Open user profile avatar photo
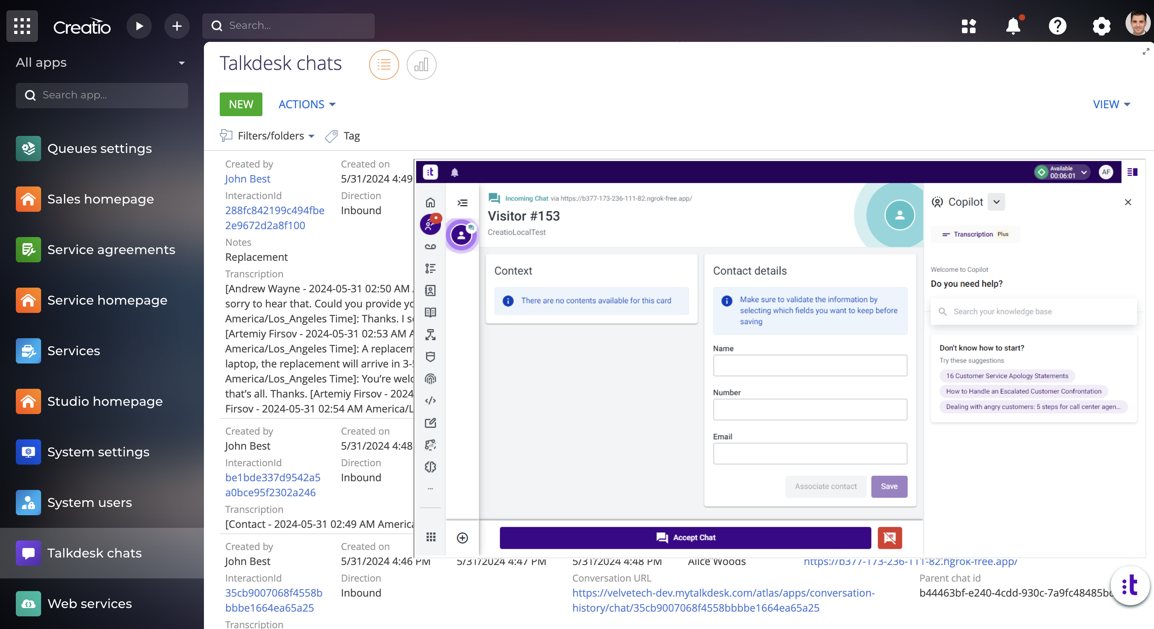The image size is (1154, 629). tap(1138, 23)
